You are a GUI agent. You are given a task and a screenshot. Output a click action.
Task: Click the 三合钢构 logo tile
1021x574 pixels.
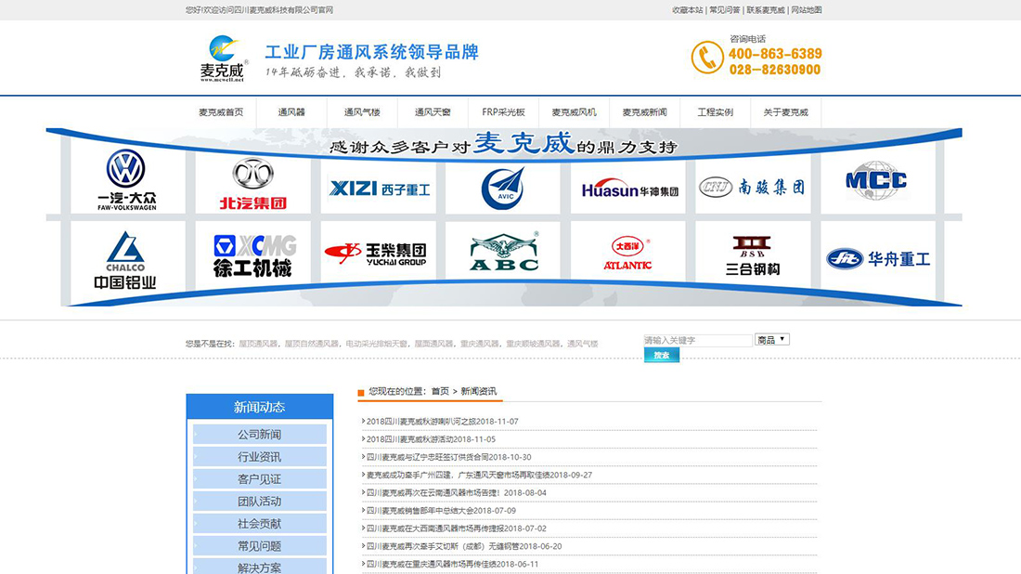[753, 254]
